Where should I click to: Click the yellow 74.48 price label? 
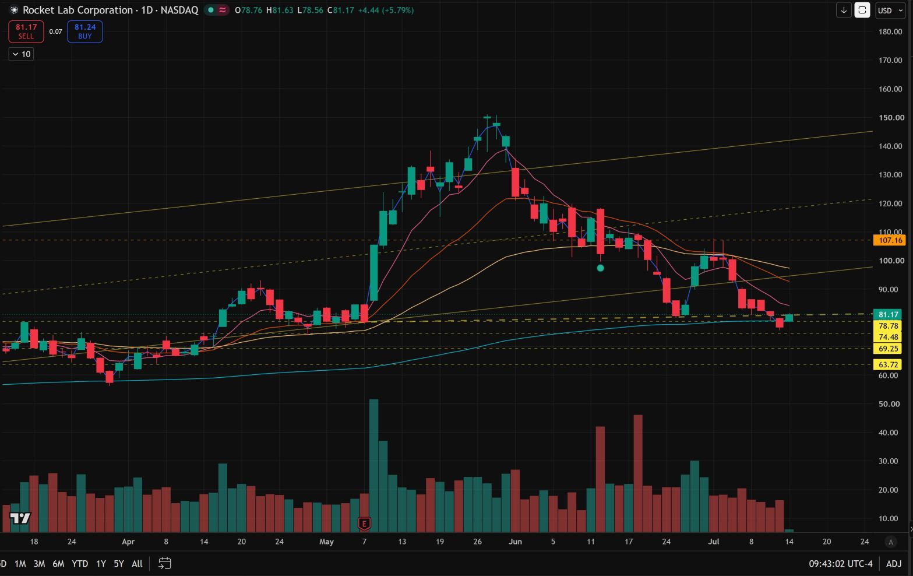click(x=888, y=337)
